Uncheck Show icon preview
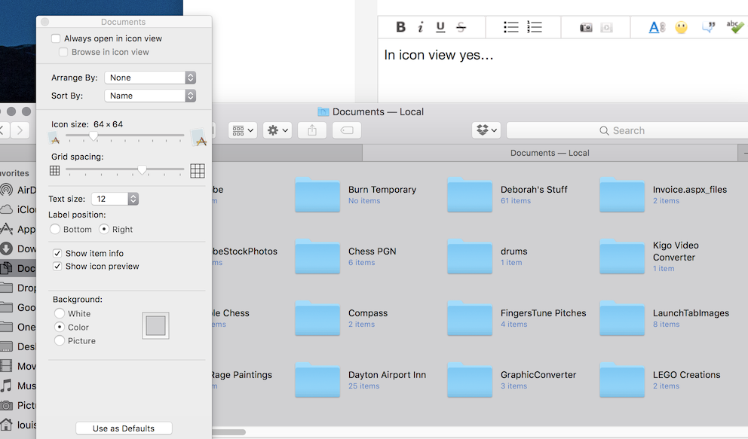Screen dimensions: 748x439 (57, 266)
